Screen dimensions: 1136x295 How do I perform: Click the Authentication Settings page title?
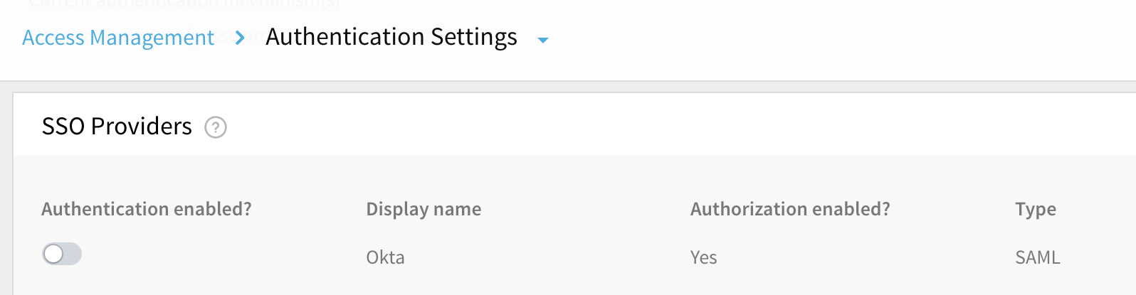coord(391,37)
